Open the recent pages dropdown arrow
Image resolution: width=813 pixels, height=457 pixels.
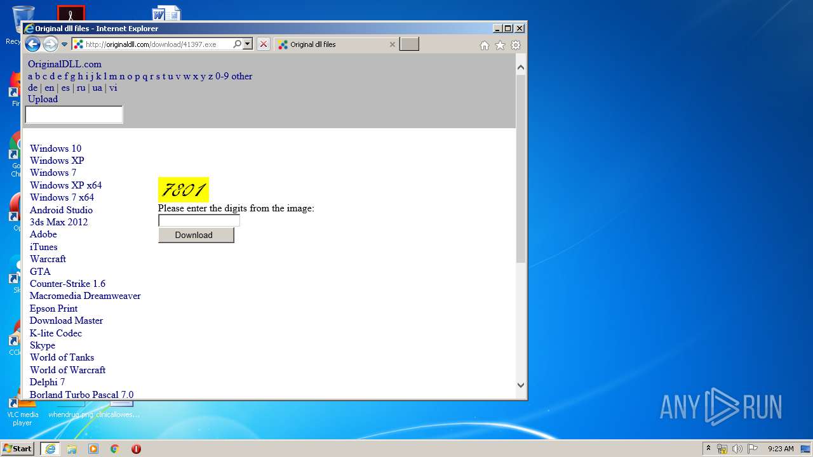[64, 44]
